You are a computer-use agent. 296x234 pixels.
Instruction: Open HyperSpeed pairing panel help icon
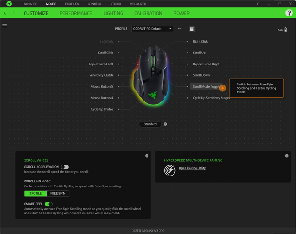[287, 156]
